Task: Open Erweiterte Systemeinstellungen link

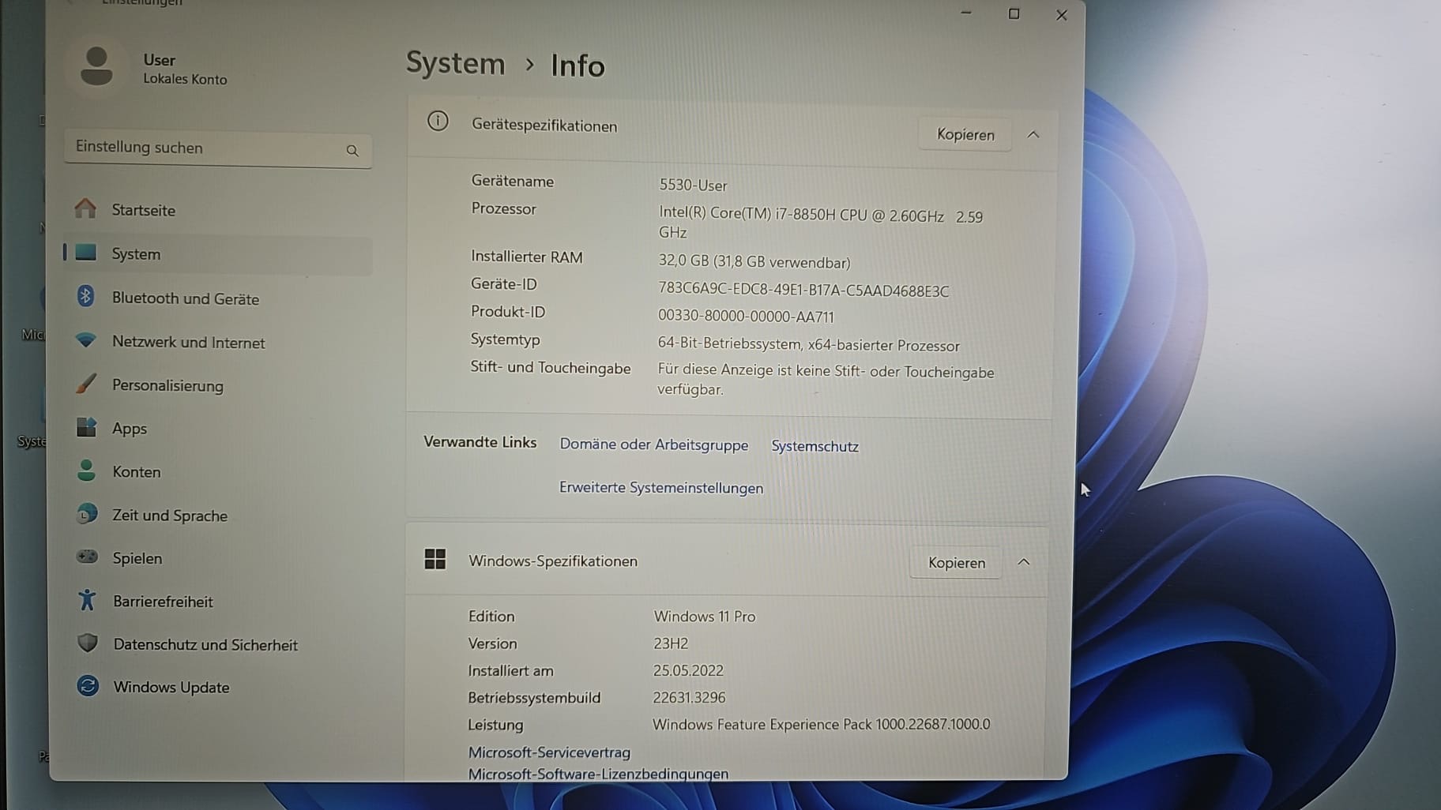Action: (661, 488)
